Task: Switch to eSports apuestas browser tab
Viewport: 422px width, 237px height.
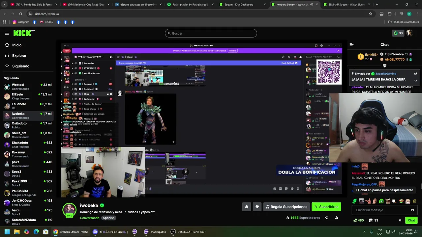Action: coord(137,5)
